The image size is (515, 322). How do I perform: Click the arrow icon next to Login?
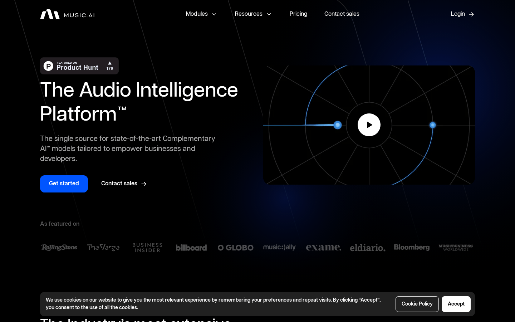pyautogui.click(x=471, y=14)
